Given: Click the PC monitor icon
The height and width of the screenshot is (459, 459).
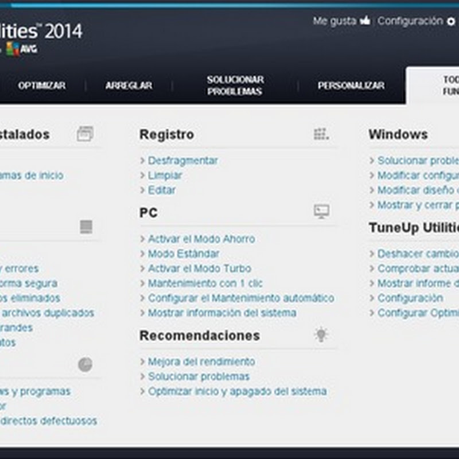Looking at the screenshot, I should click(322, 212).
